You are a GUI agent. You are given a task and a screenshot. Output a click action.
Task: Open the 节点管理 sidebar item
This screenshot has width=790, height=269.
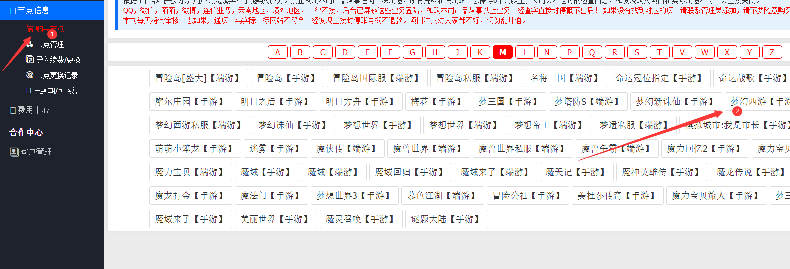50,44
